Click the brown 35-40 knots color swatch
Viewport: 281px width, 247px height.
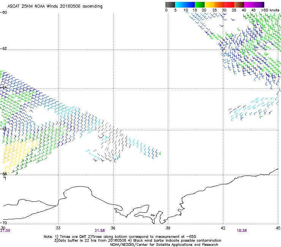239,5
